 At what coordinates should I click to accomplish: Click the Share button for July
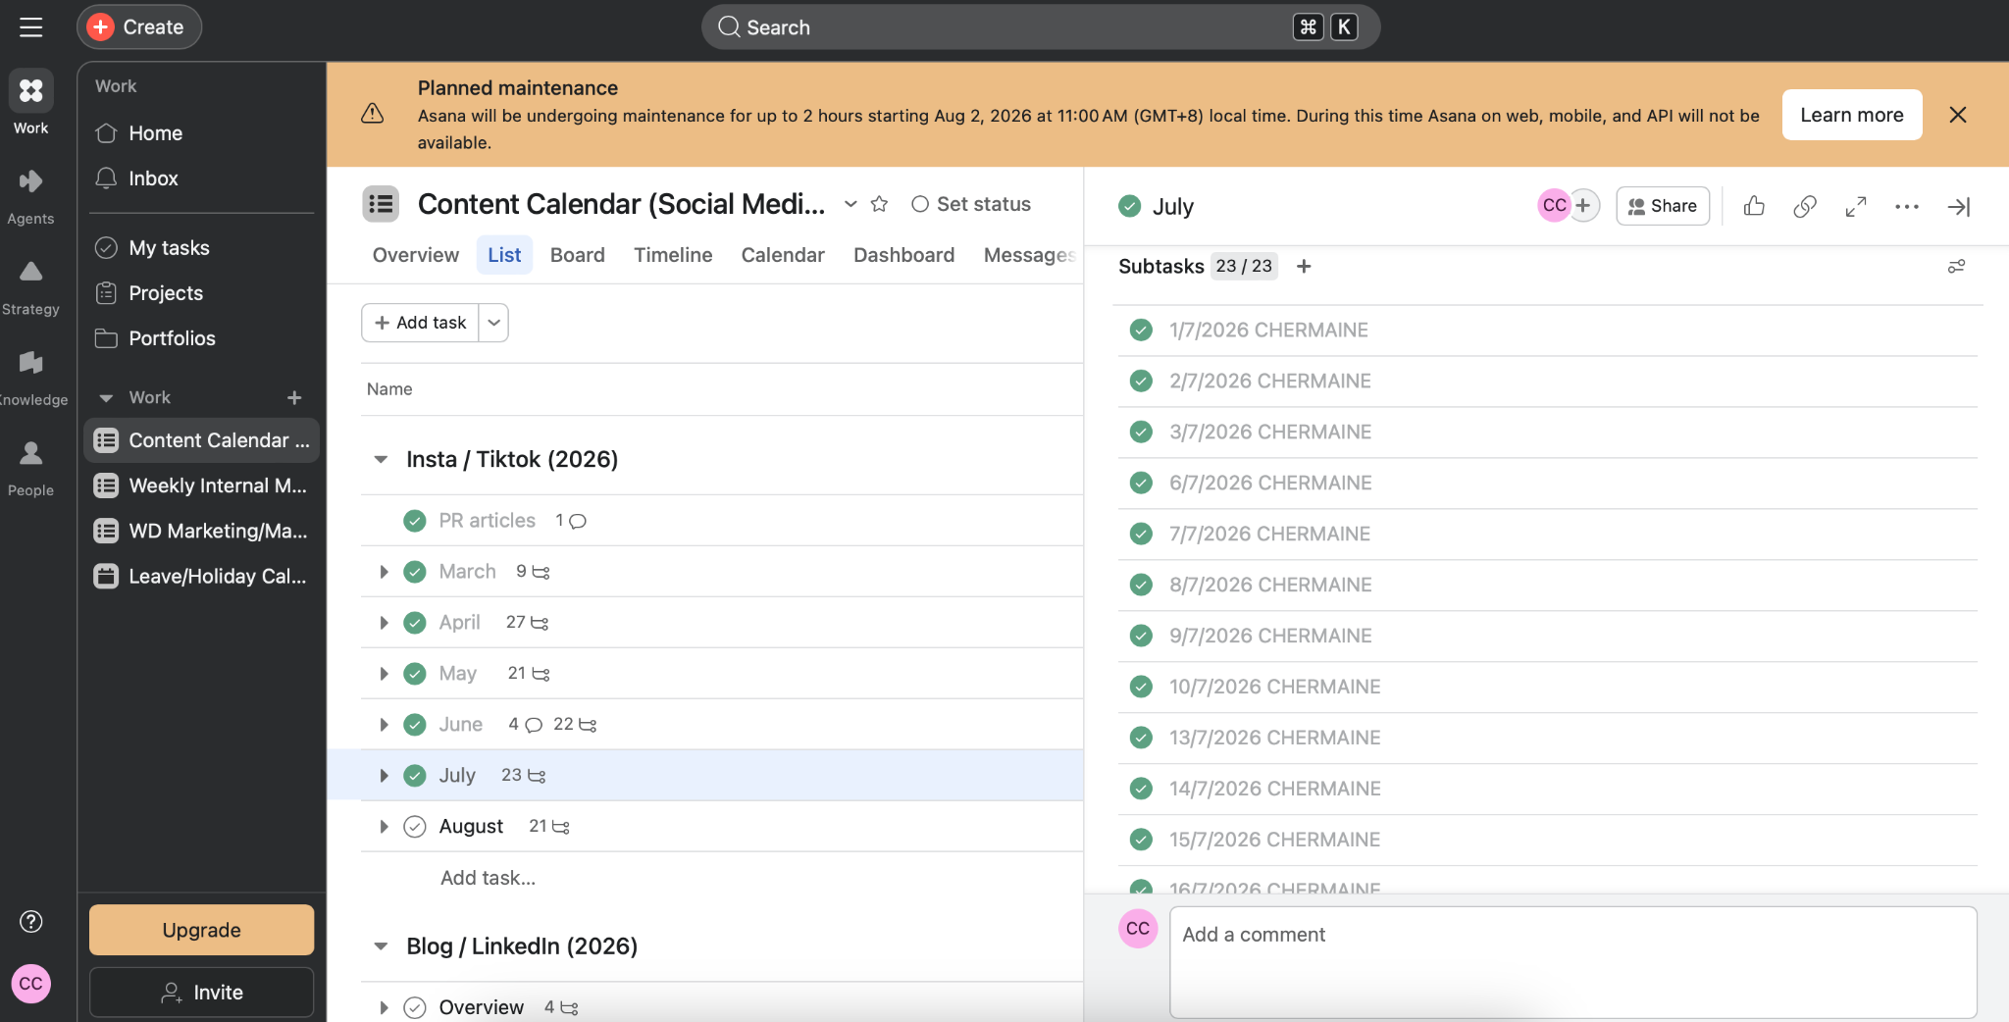coord(1662,206)
